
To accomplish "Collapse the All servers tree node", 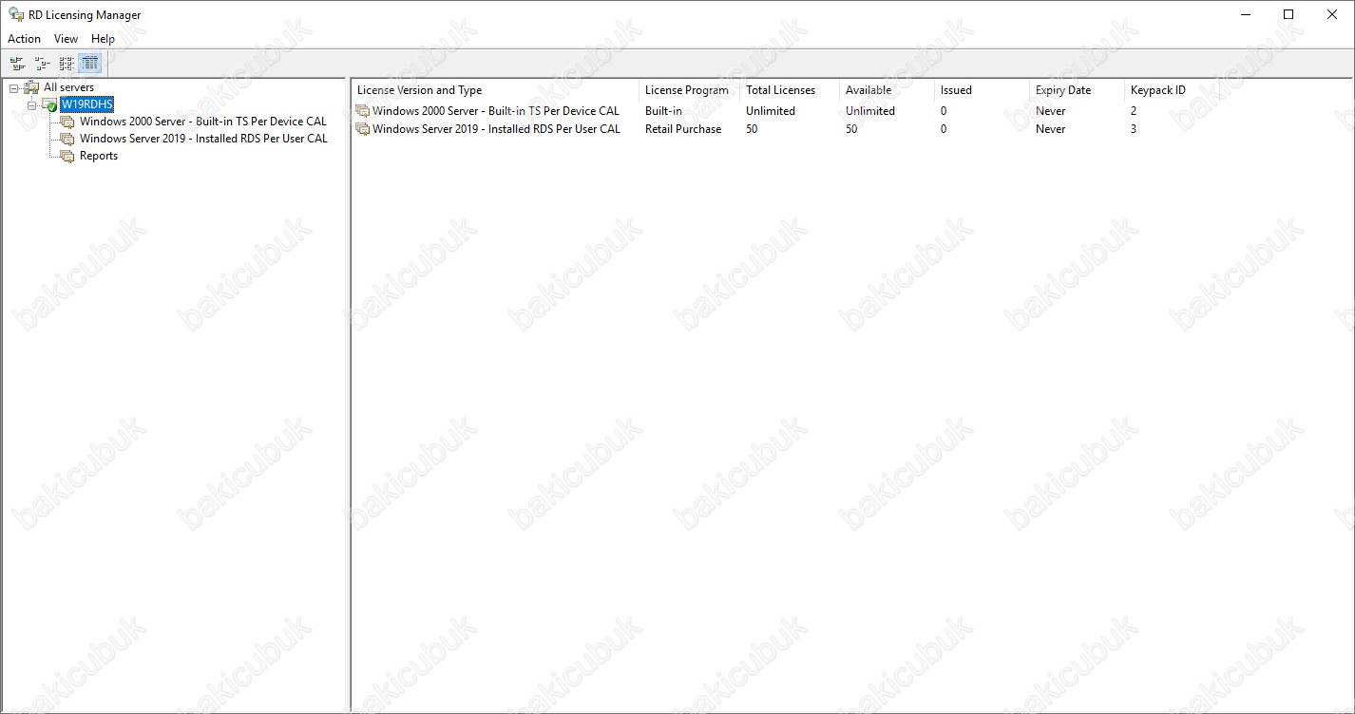I will pos(13,87).
